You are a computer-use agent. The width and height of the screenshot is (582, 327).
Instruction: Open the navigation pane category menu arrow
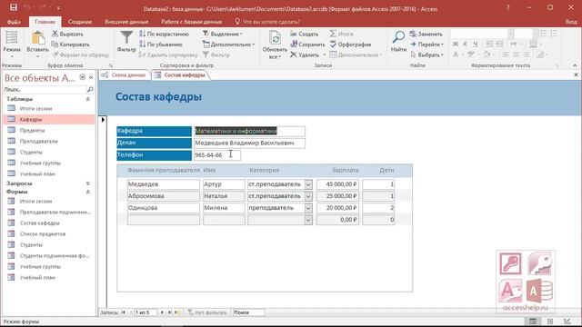[83, 77]
